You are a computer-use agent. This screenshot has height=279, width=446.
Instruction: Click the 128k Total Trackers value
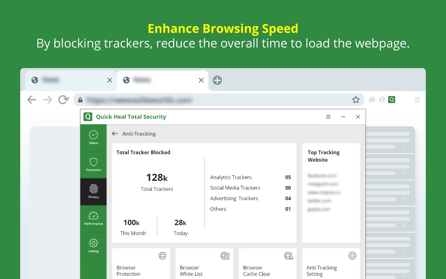[x=157, y=178]
